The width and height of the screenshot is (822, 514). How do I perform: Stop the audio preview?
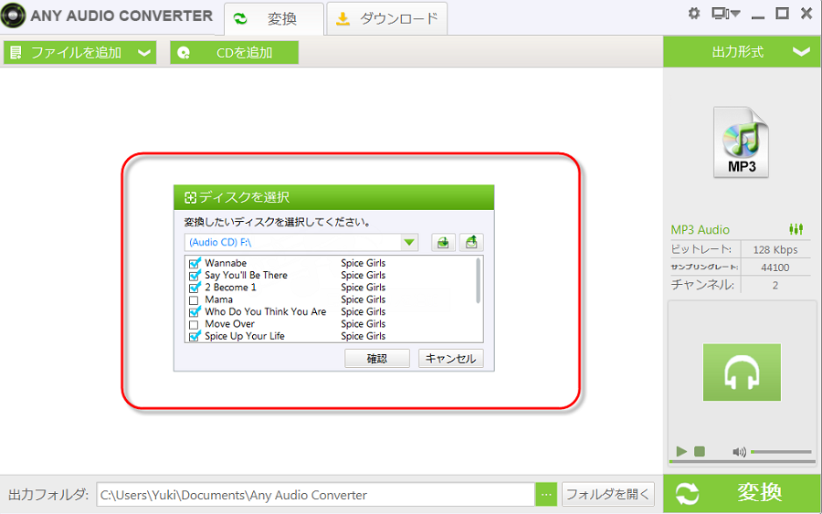[700, 451]
